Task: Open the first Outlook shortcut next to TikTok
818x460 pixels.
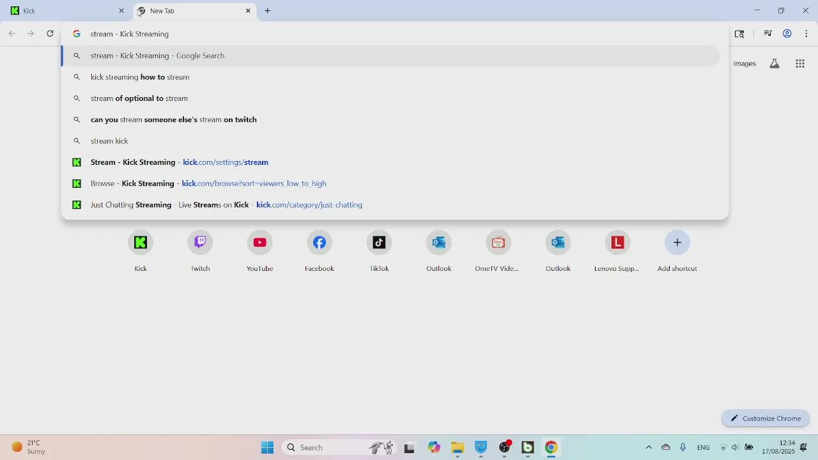Action: 439,251
